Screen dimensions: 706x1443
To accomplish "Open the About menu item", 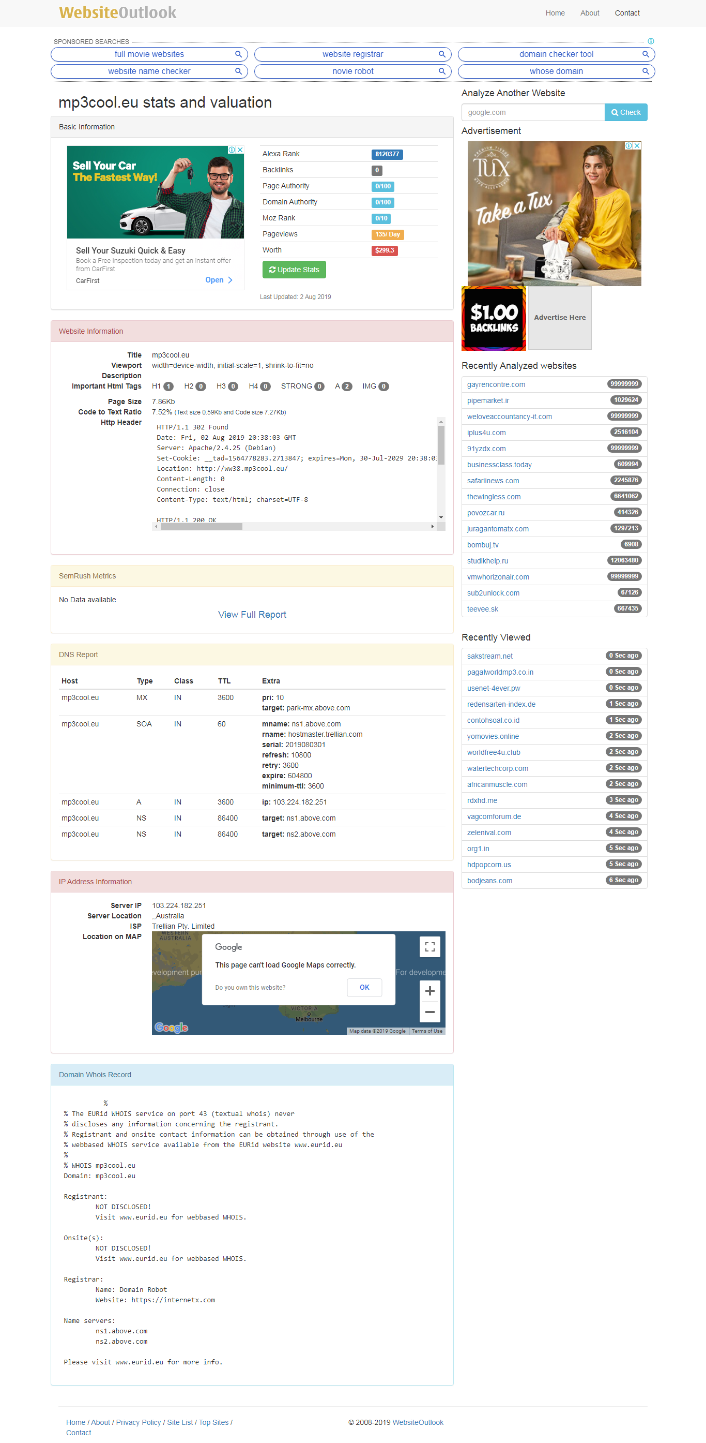I will (590, 13).
